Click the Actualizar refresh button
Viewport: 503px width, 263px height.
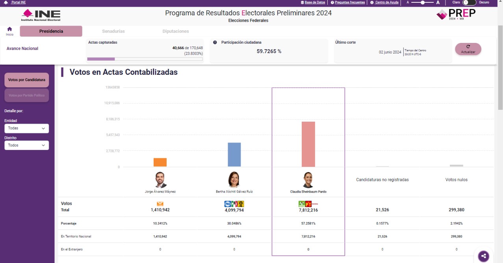click(x=468, y=49)
